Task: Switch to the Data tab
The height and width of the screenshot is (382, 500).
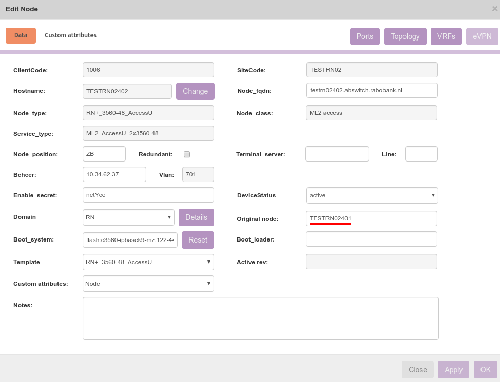Action: [x=21, y=35]
